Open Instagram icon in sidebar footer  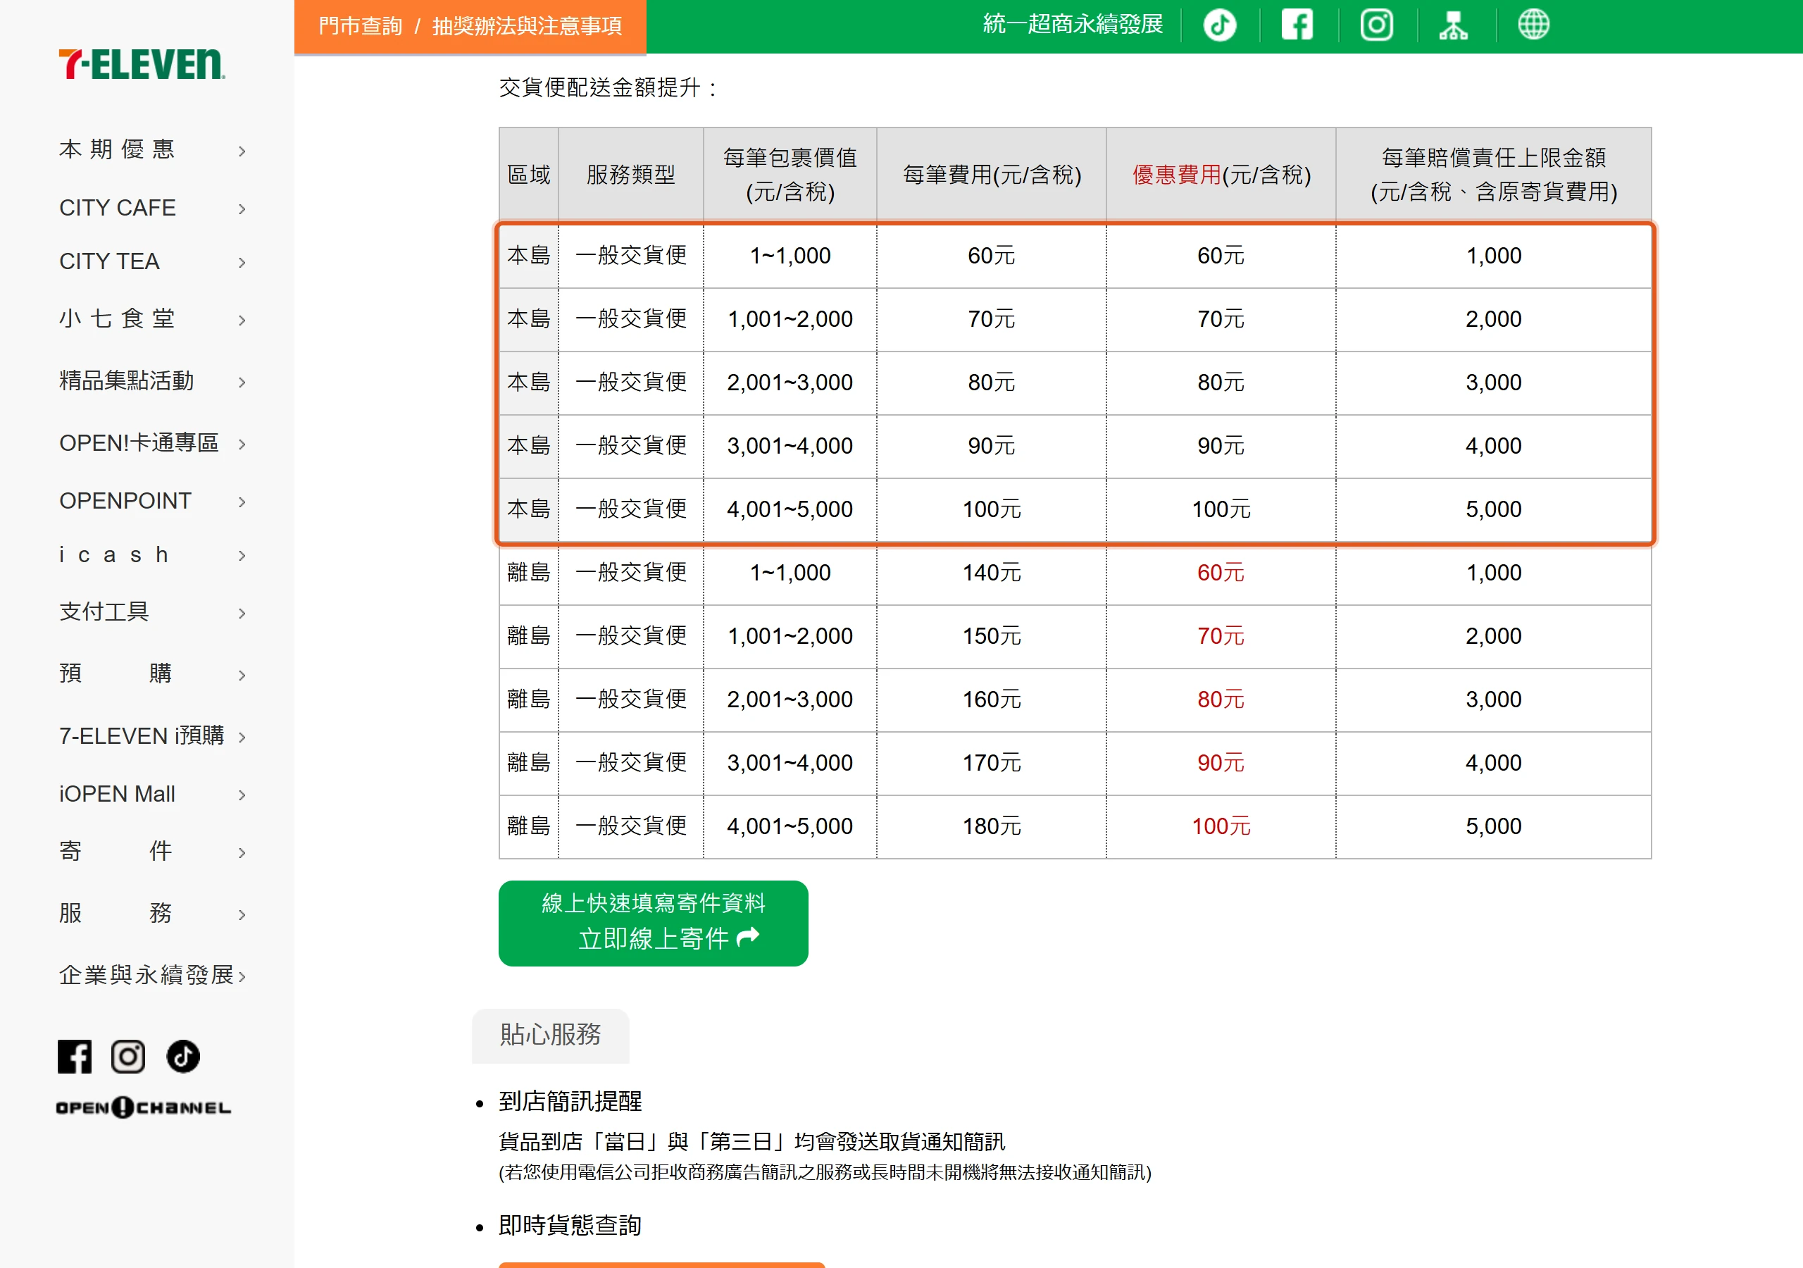pos(128,1057)
